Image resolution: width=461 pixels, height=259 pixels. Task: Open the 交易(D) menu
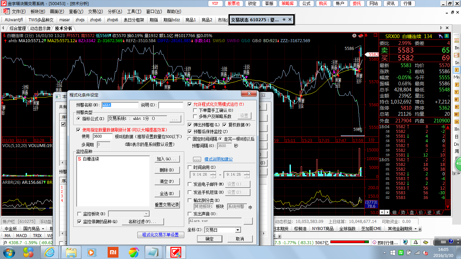point(96,11)
